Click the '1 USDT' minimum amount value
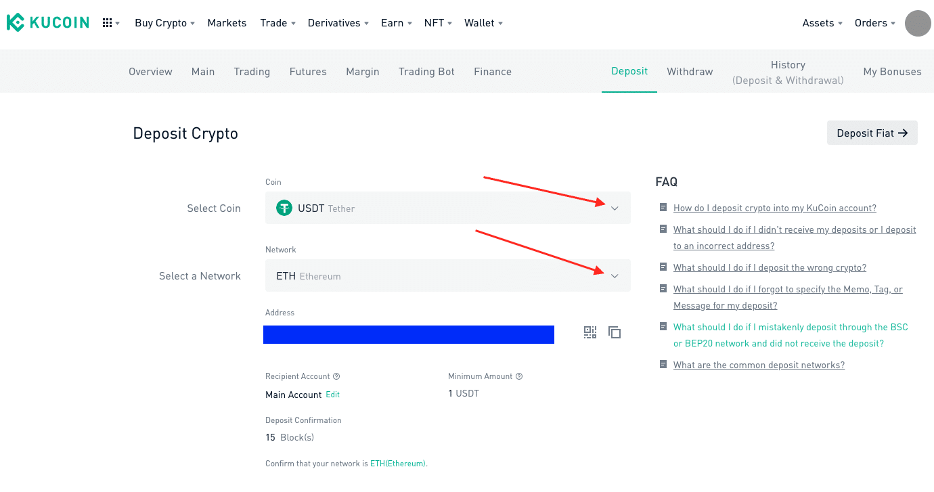The height and width of the screenshot is (492, 934). [464, 394]
